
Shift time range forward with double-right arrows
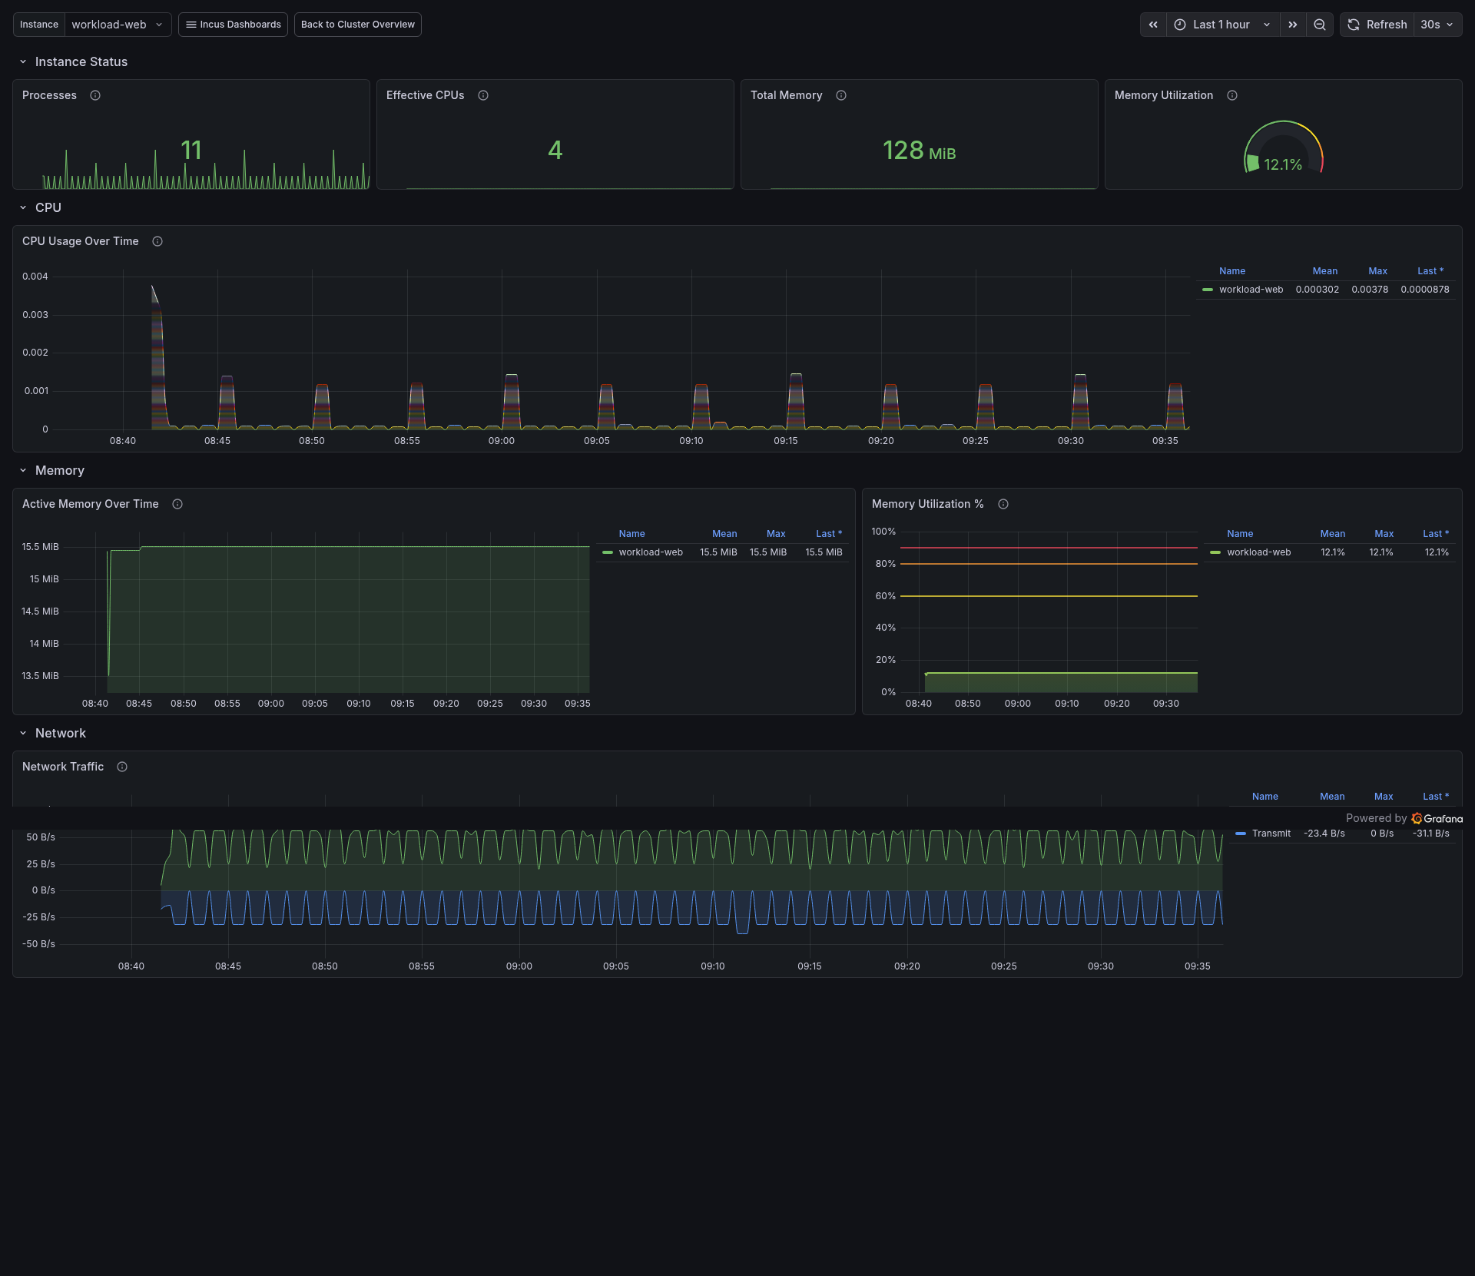(x=1293, y=25)
